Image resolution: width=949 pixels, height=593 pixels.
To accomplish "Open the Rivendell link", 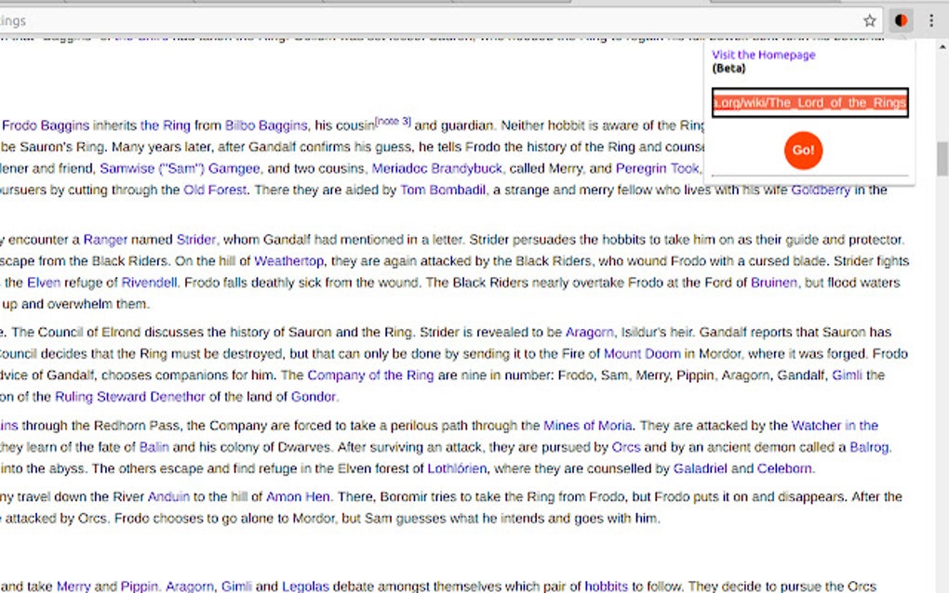I will tap(150, 283).
